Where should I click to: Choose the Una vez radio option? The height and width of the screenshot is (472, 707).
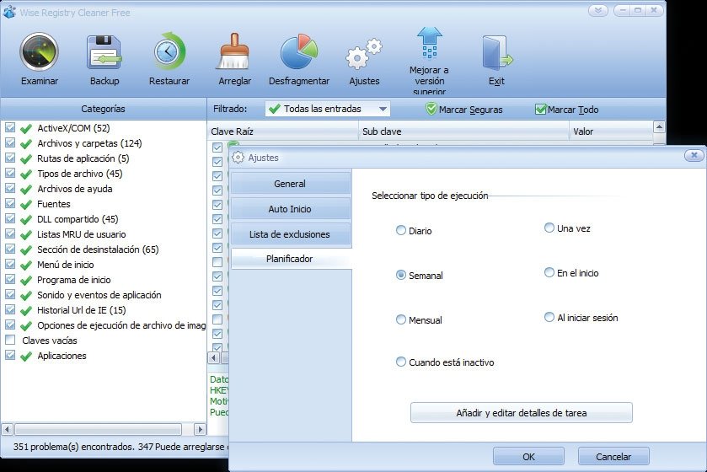pyautogui.click(x=549, y=228)
